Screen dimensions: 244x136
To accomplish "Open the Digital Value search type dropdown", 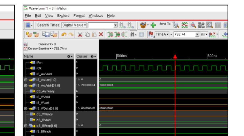I will [74, 25].
